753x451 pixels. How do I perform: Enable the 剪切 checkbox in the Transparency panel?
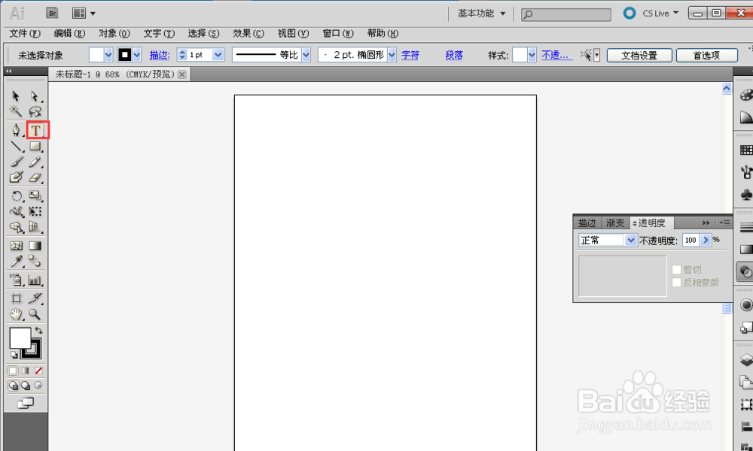coord(676,269)
